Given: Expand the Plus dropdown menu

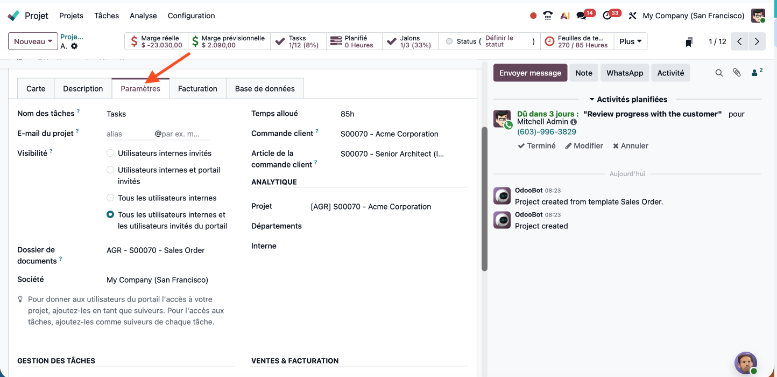Looking at the screenshot, I should pyautogui.click(x=631, y=41).
